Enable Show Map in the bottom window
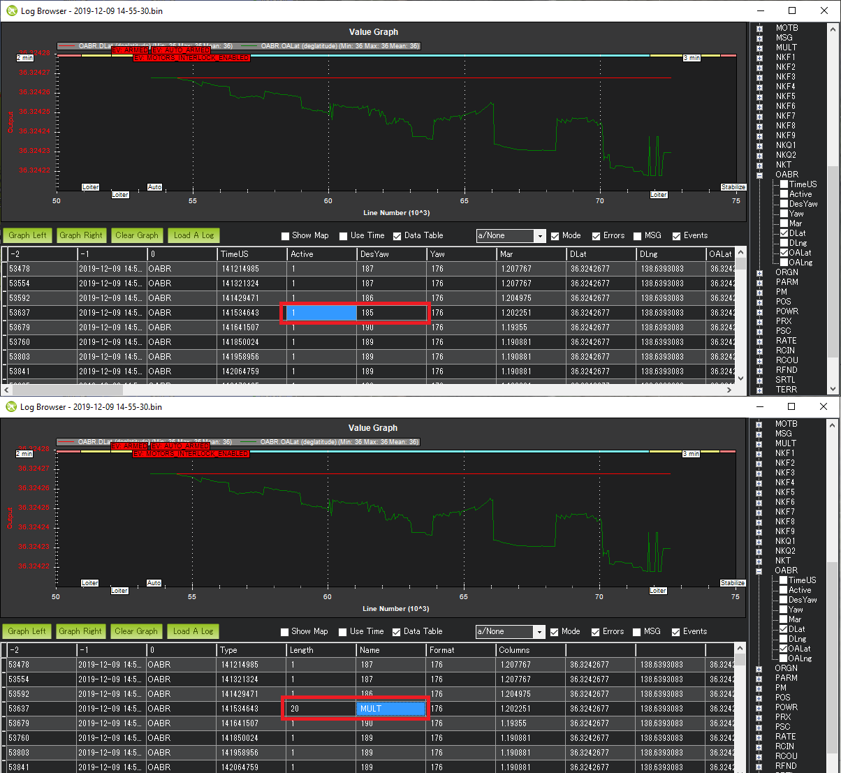Viewport: 841px width, 773px height. pos(285,632)
